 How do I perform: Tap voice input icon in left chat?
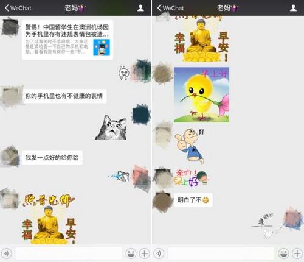(6, 253)
